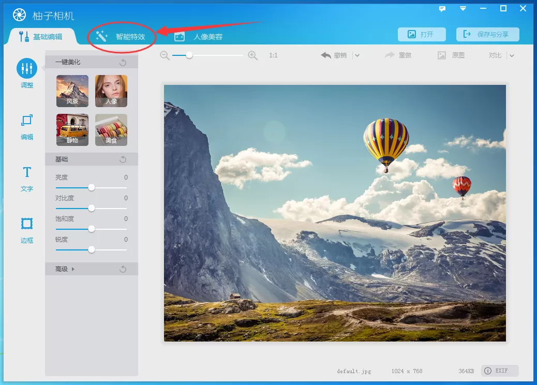Apply the 美食 food preset
The height and width of the screenshot is (385, 537).
pos(111,130)
